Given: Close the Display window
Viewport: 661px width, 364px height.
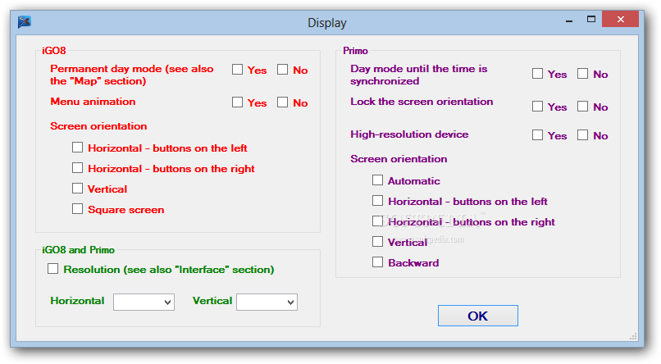Looking at the screenshot, I should (621, 19).
